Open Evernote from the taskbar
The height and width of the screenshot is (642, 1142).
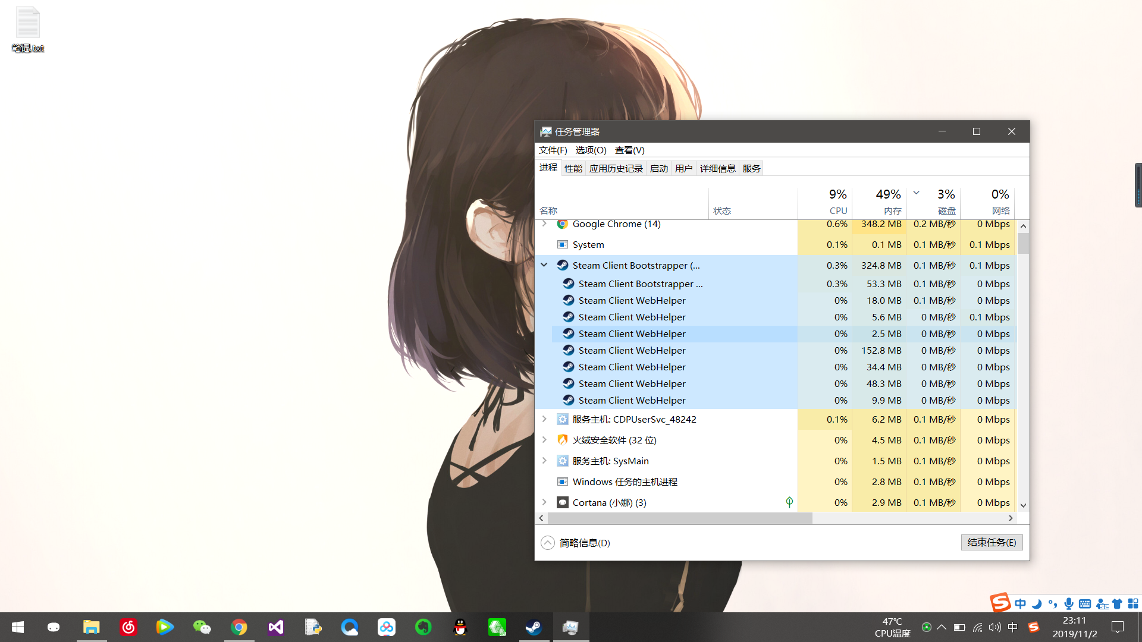pos(423,627)
